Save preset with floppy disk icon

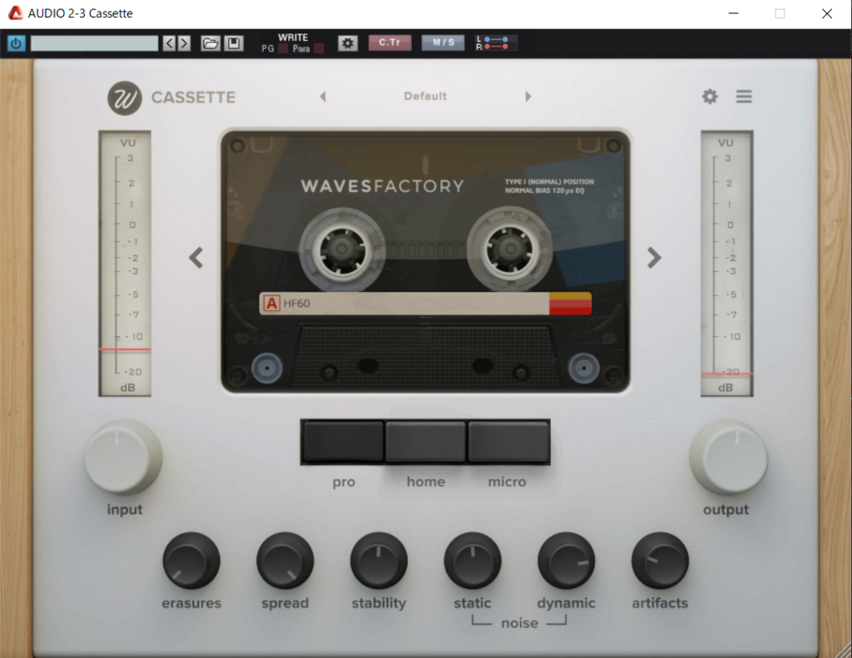pos(234,43)
